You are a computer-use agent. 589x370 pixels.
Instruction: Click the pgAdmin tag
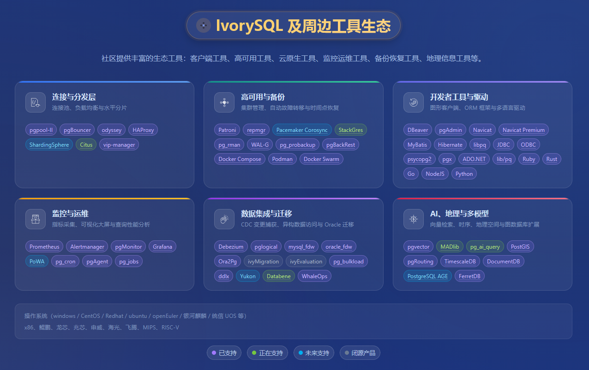pyautogui.click(x=451, y=130)
